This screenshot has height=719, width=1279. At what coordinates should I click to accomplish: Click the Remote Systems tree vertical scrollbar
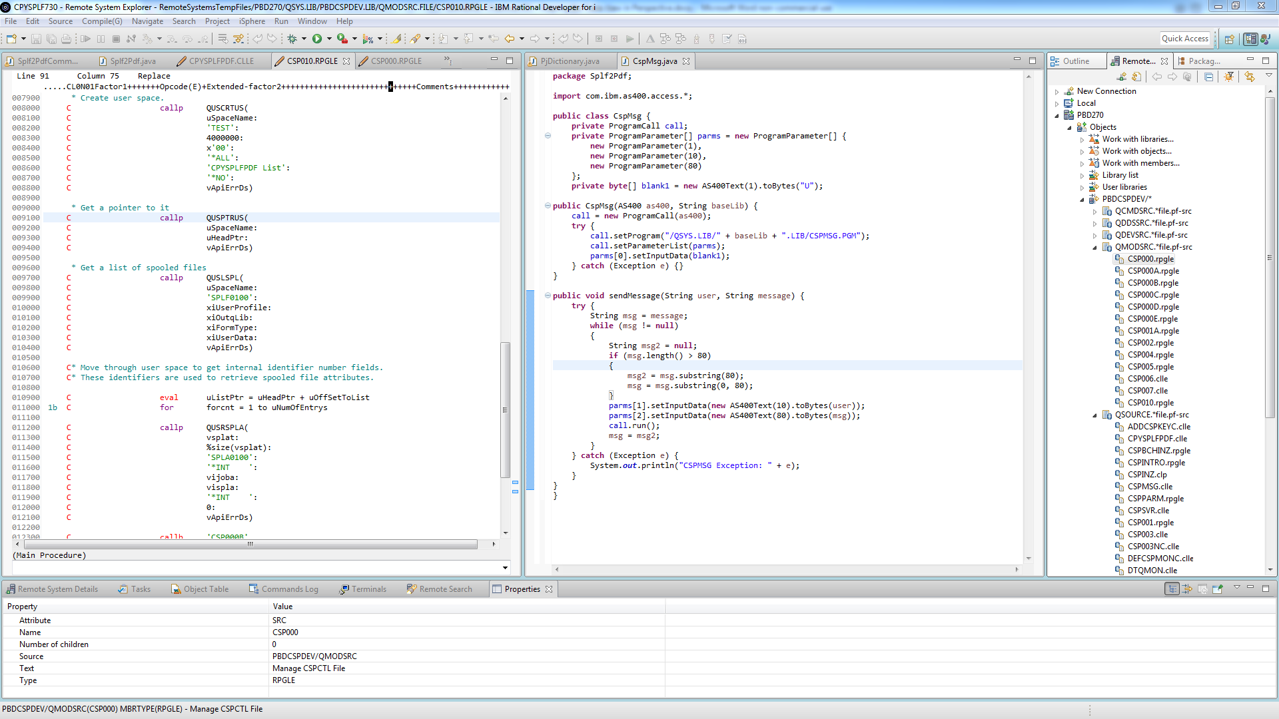tap(1270, 257)
